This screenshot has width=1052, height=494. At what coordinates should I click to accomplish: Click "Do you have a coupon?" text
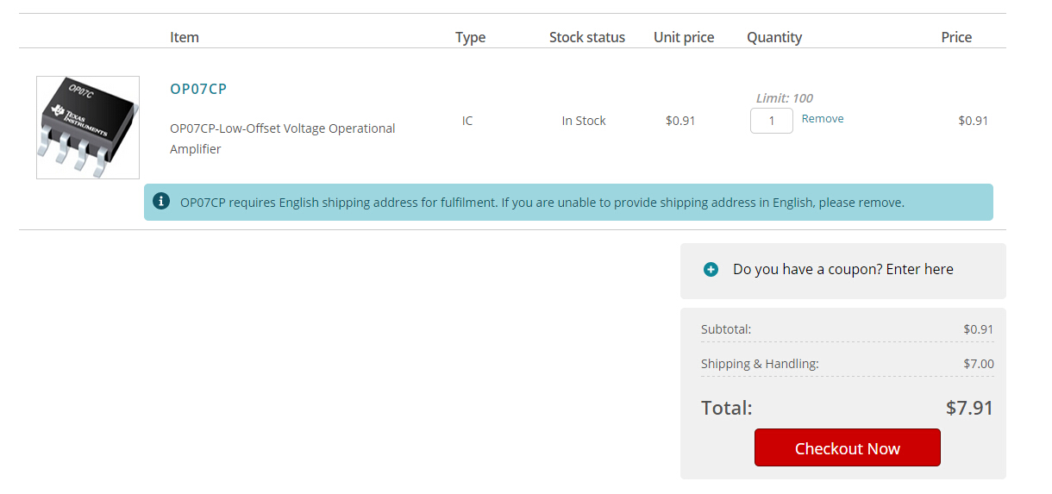[x=842, y=269]
